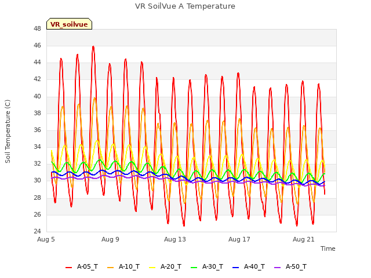Click the 46 y-axis tick label
The height and width of the screenshot is (278, 371).
coord(37,46)
